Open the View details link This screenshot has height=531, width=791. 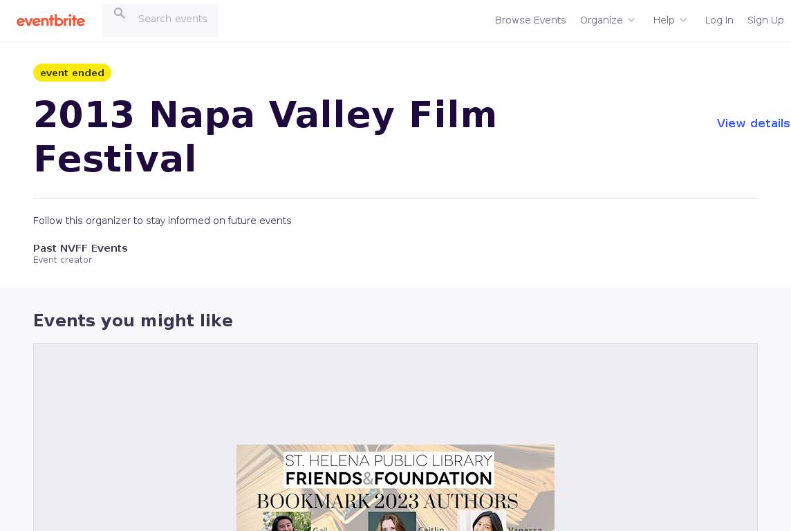753,123
